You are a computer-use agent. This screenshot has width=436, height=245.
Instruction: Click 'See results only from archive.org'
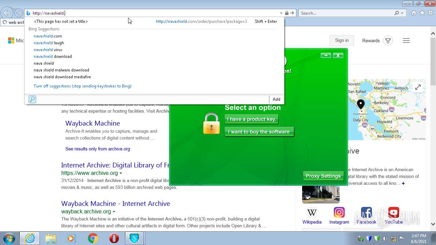coord(98,149)
